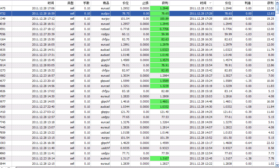Click the scrollbar up arrow

[277, 3]
